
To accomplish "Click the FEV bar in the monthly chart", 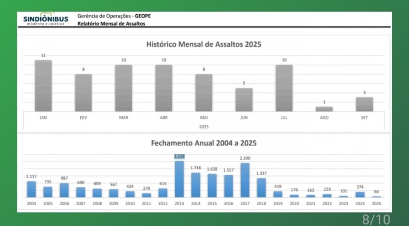I will tap(83, 92).
